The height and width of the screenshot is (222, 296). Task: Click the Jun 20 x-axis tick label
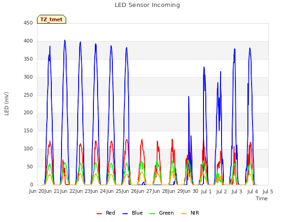tap(37, 191)
